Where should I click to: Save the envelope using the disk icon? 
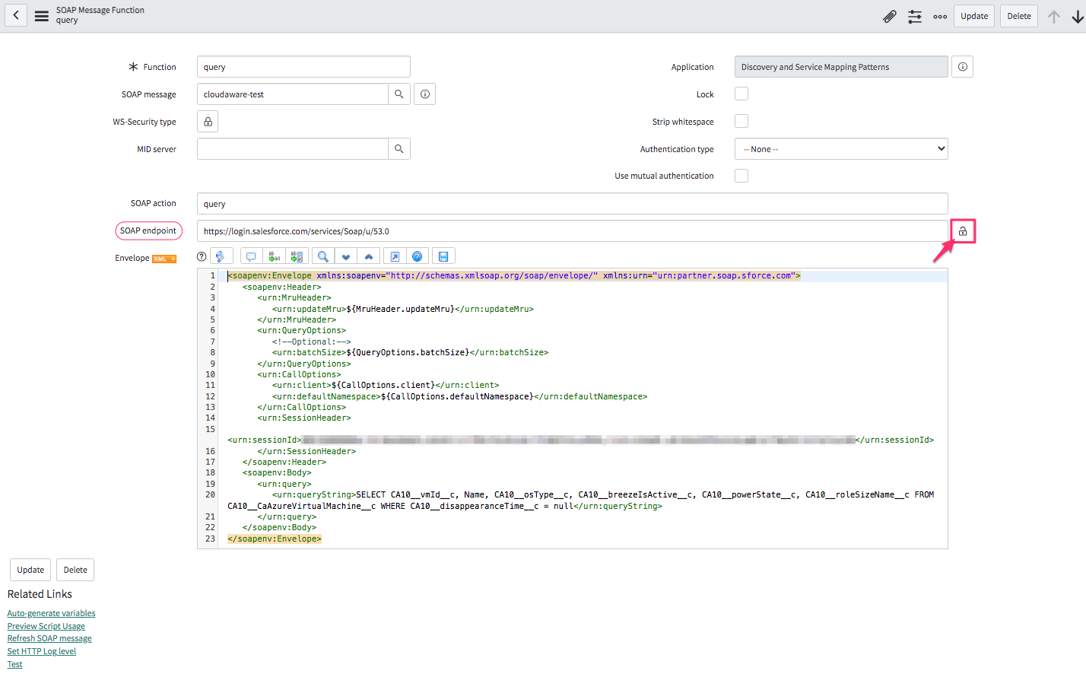click(x=443, y=256)
